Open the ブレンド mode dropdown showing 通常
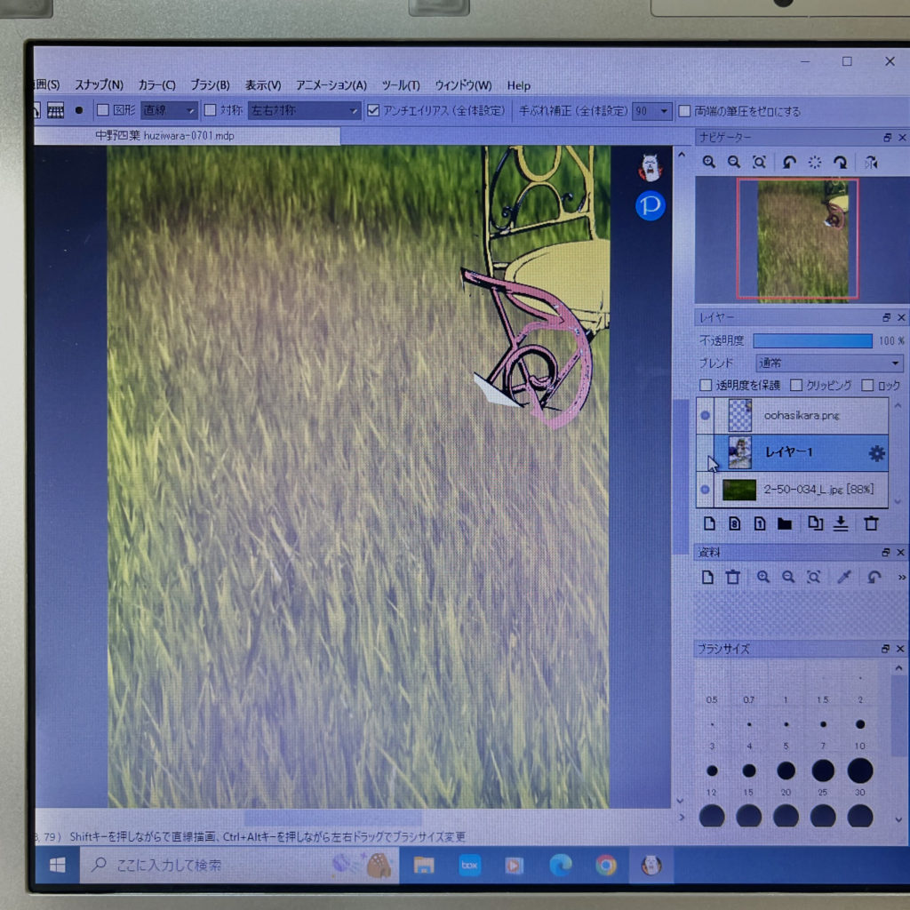Viewport: 910px width, 910px height. pos(828,363)
